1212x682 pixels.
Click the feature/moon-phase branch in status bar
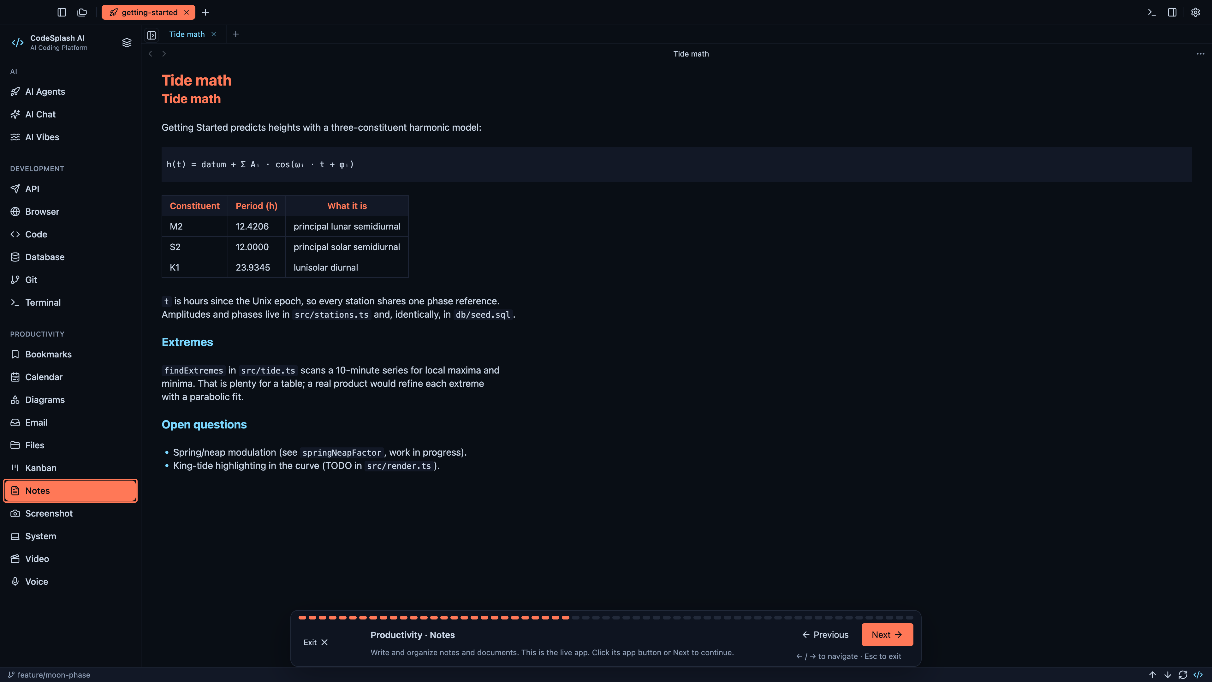tap(50, 675)
